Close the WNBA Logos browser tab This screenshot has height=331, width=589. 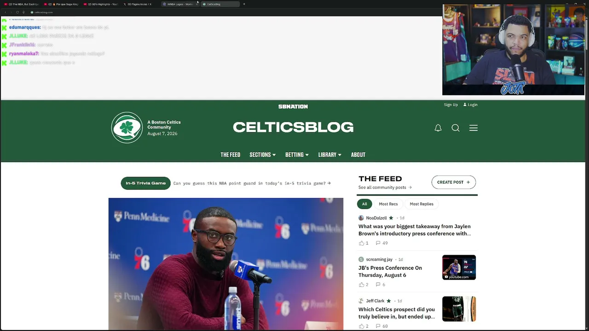coord(197,4)
